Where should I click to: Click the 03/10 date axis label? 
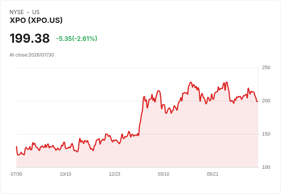(163, 174)
